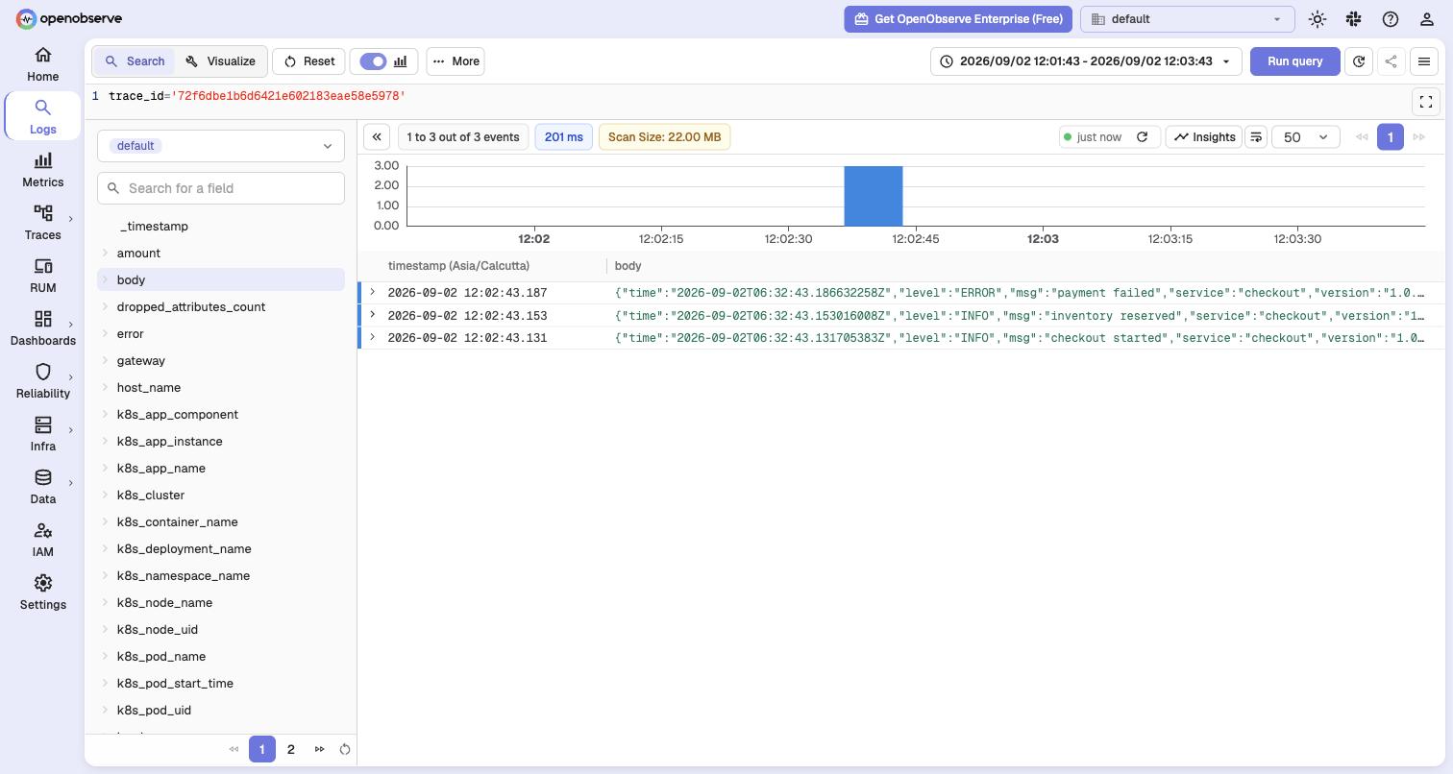The image size is (1453, 774).
Task: Select fields page 1
Action: point(262,749)
